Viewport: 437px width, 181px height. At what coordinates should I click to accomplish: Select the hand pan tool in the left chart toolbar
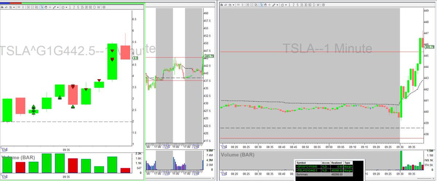[46, 7]
